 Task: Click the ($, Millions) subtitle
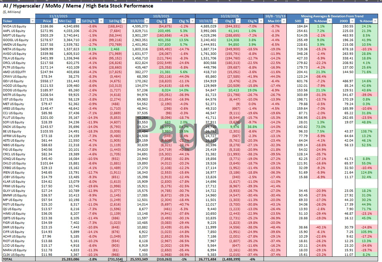(x=12, y=12)
